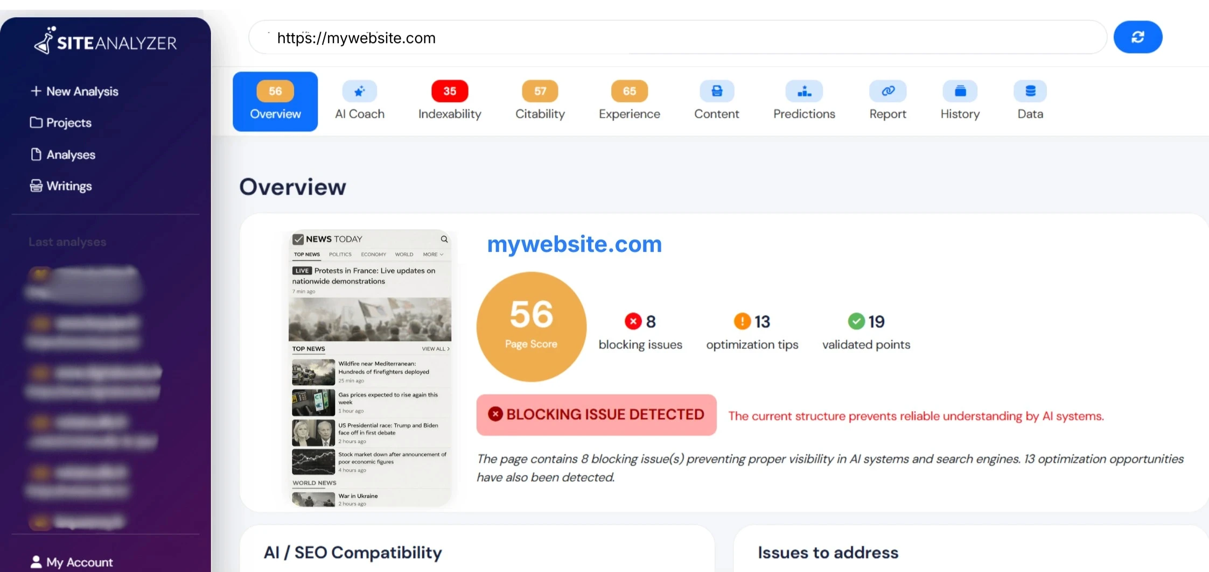Select the Citability tab with score 57

540,101
